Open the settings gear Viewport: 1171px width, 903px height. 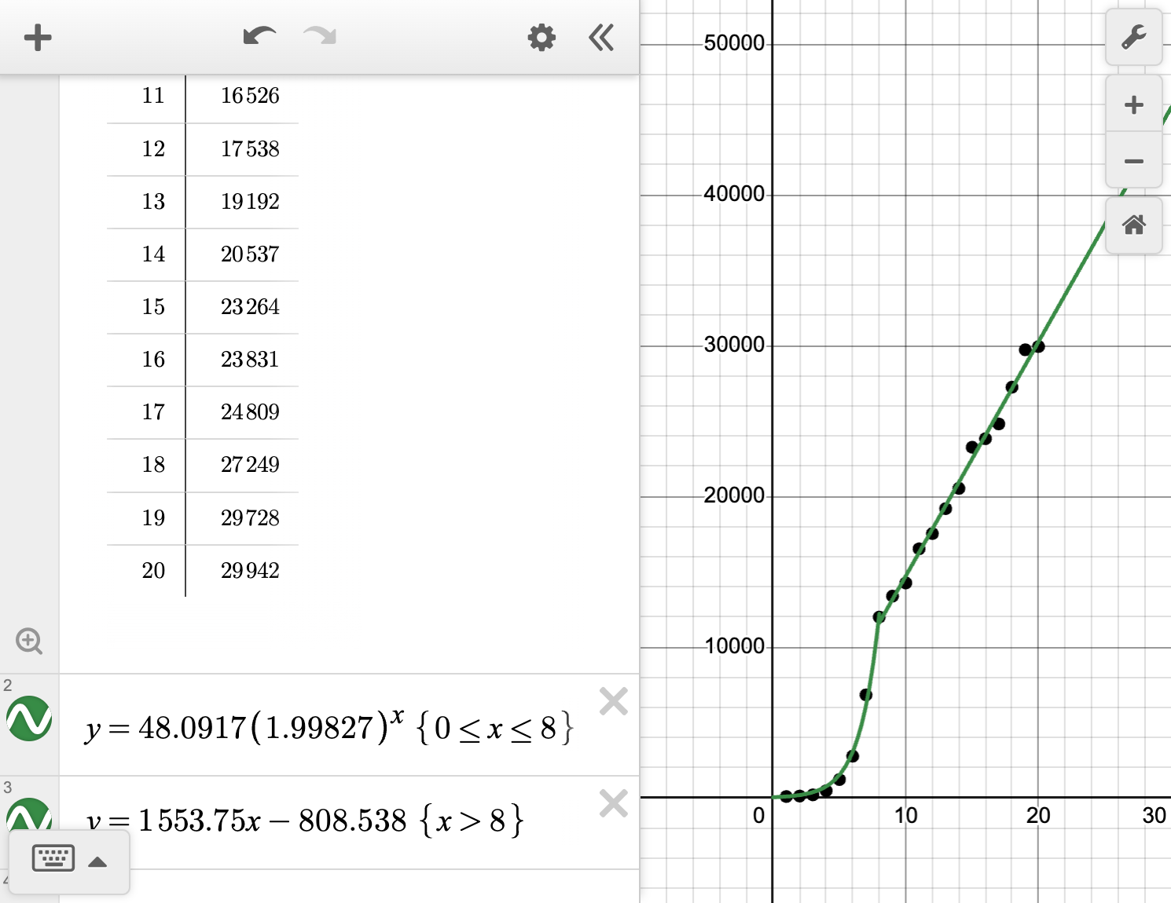click(x=541, y=37)
